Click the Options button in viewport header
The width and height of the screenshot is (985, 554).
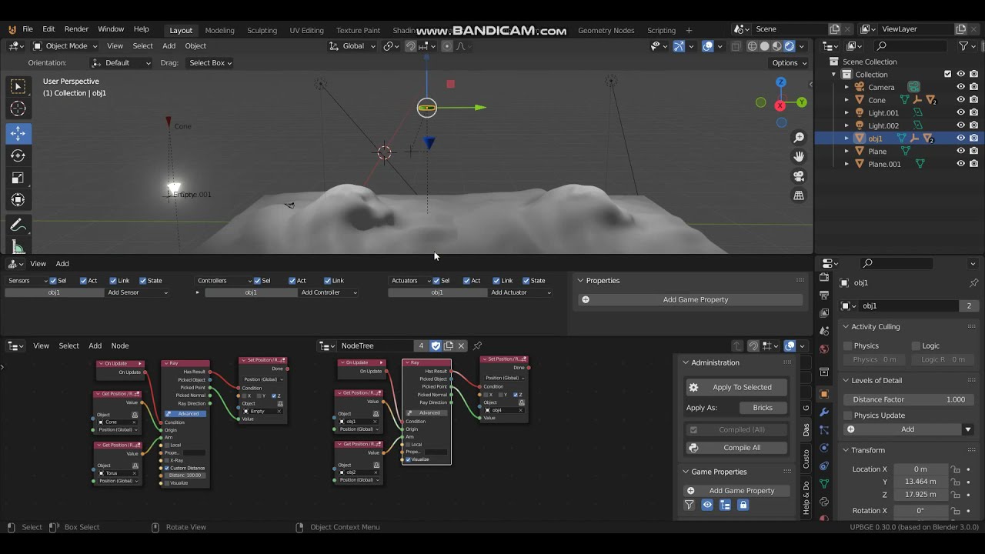[x=789, y=63]
